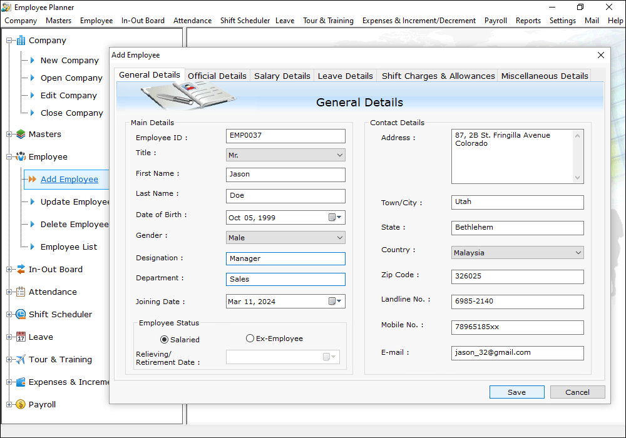Expand the Shift Scheduler tree node
Image resolution: width=626 pixels, height=438 pixels.
[x=9, y=314]
